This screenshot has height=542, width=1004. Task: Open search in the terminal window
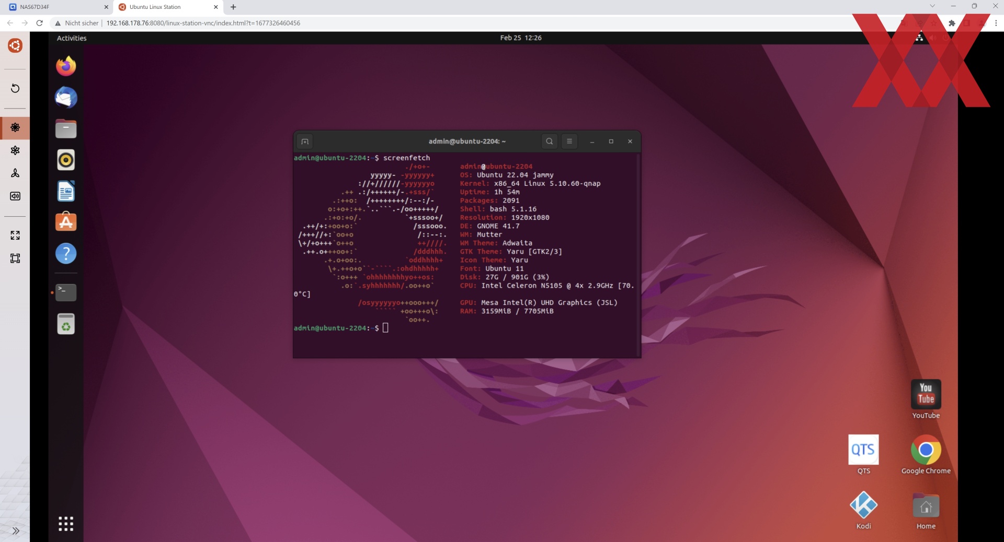click(x=549, y=142)
